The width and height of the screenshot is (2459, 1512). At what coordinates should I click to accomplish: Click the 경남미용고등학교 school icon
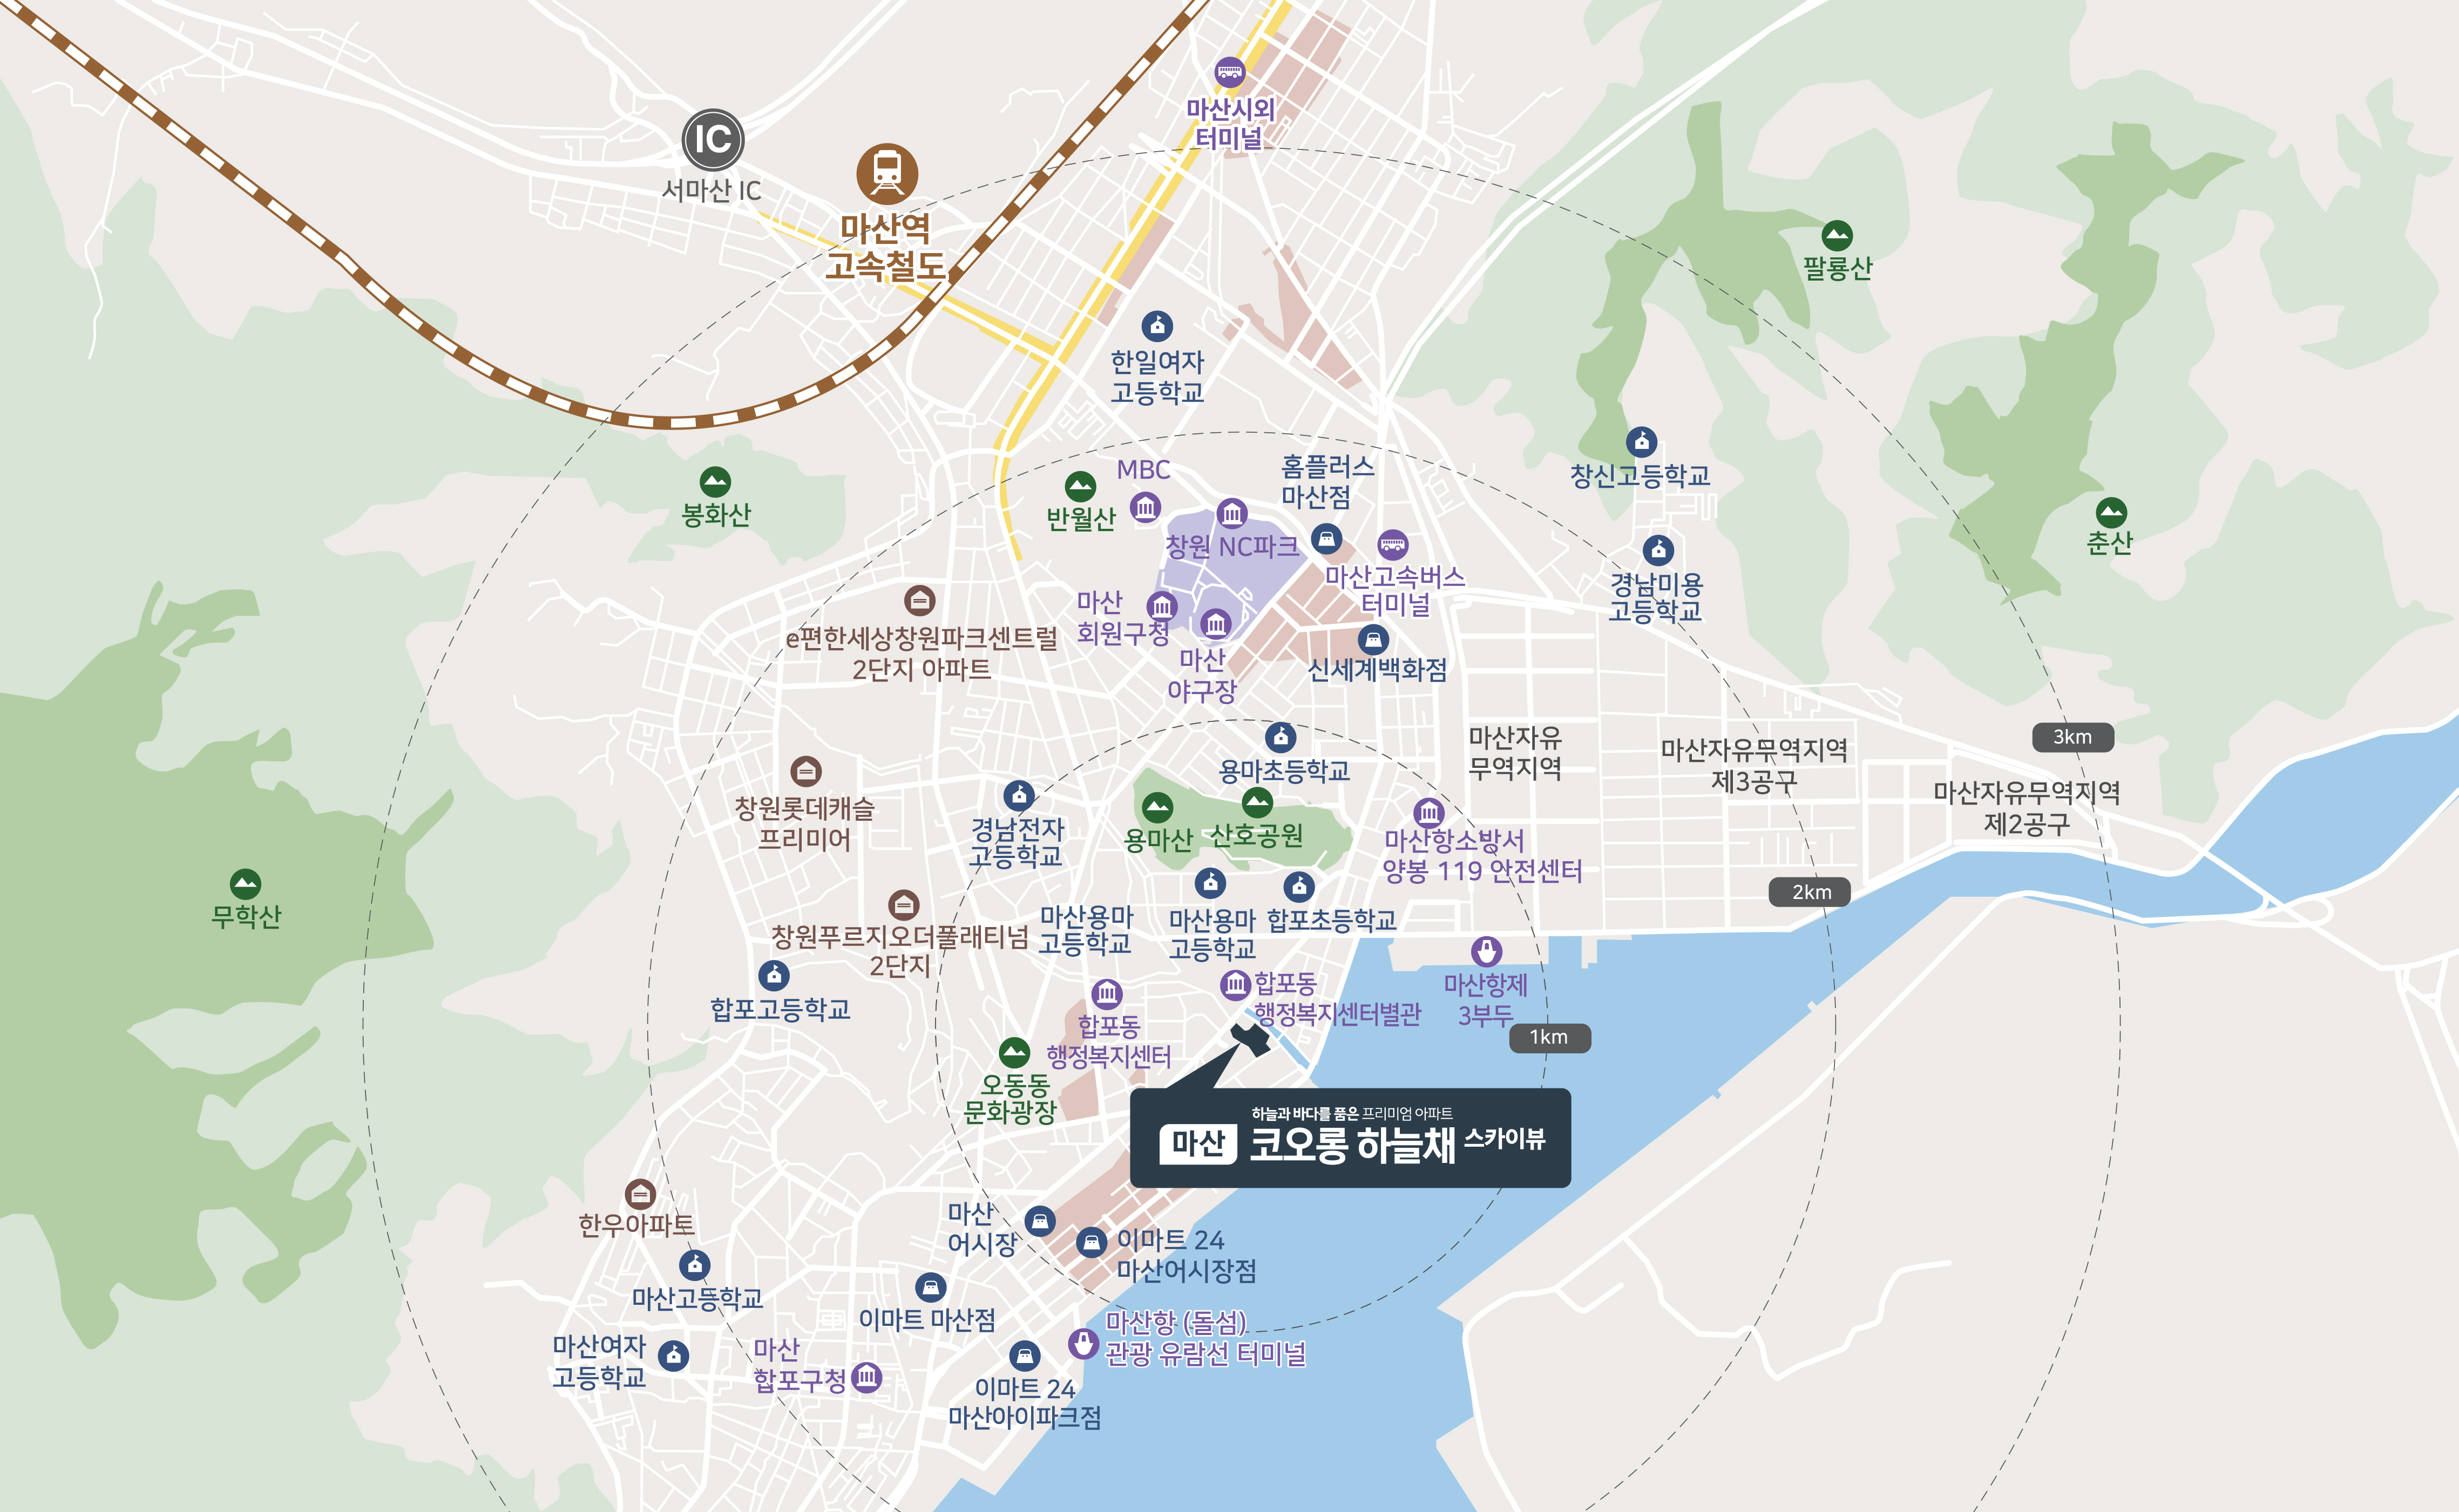coord(1658,550)
